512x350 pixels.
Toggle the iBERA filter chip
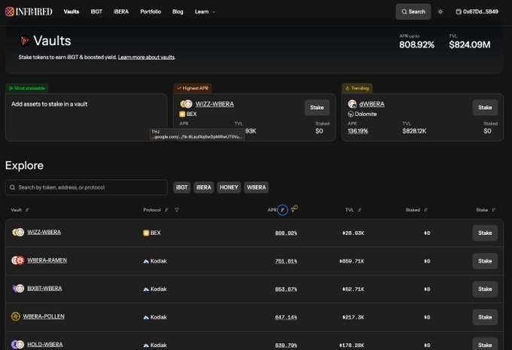[204, 187]
